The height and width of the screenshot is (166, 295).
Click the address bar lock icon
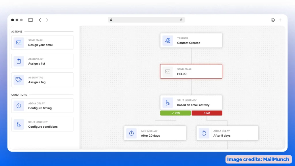click(111, 20)
